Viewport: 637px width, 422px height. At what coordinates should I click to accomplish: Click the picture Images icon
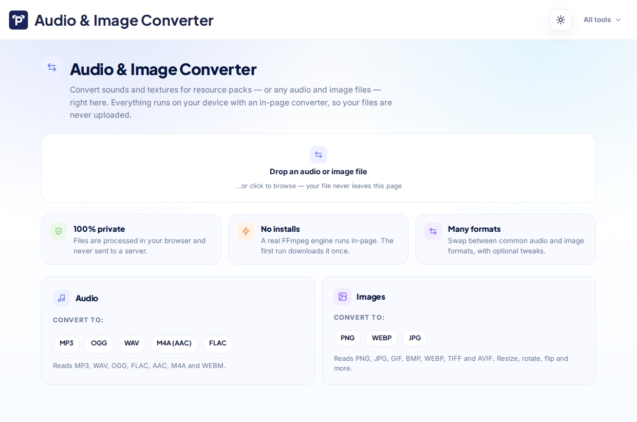343,297
